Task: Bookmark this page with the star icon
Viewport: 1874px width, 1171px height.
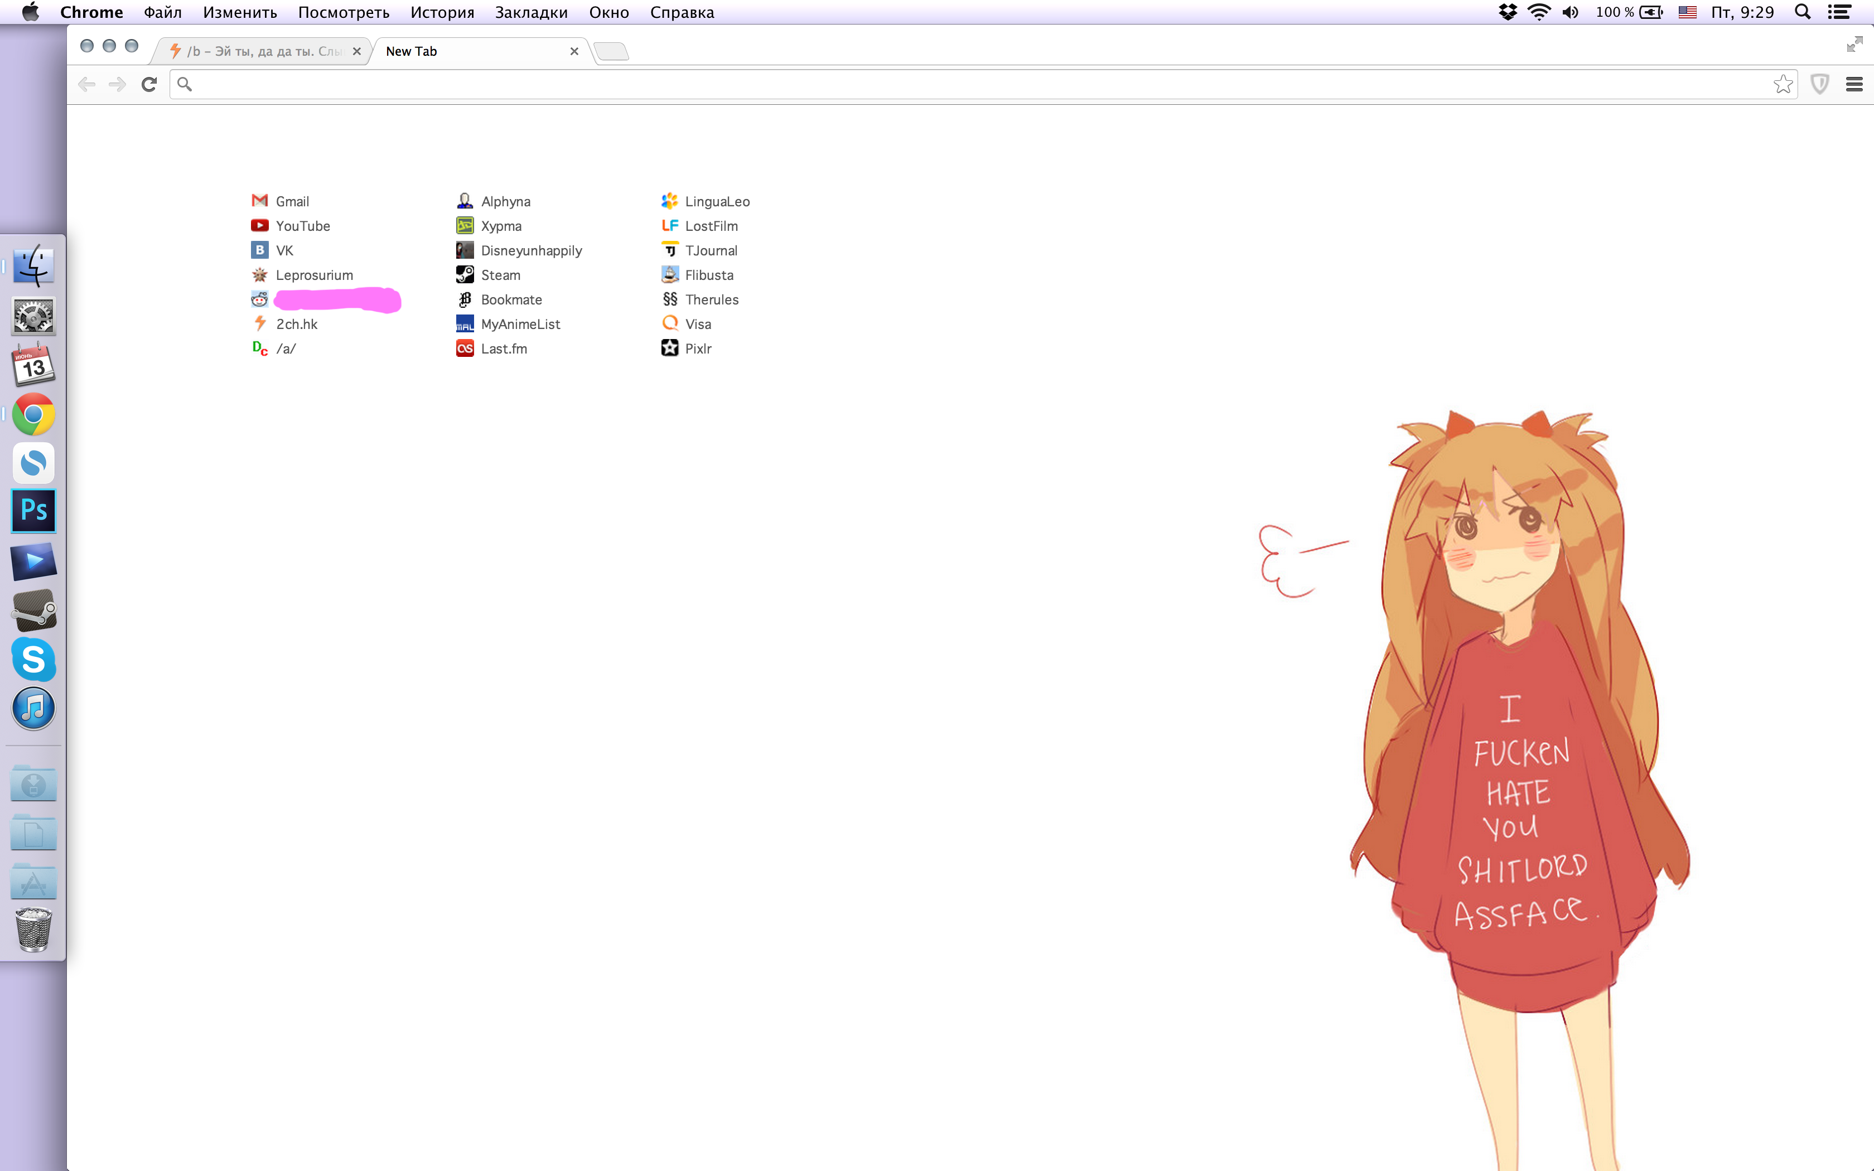Action: (1783, 84)
